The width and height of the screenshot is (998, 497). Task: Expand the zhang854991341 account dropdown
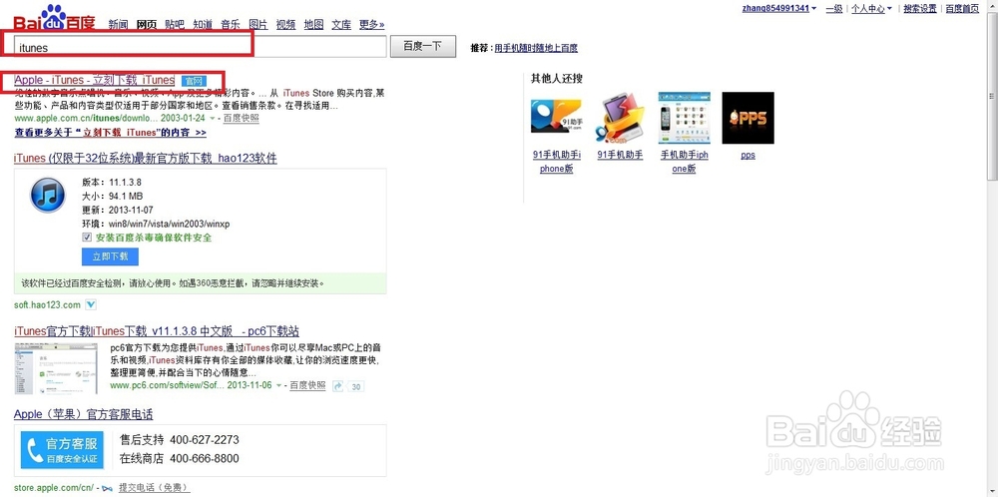(814, 9)
